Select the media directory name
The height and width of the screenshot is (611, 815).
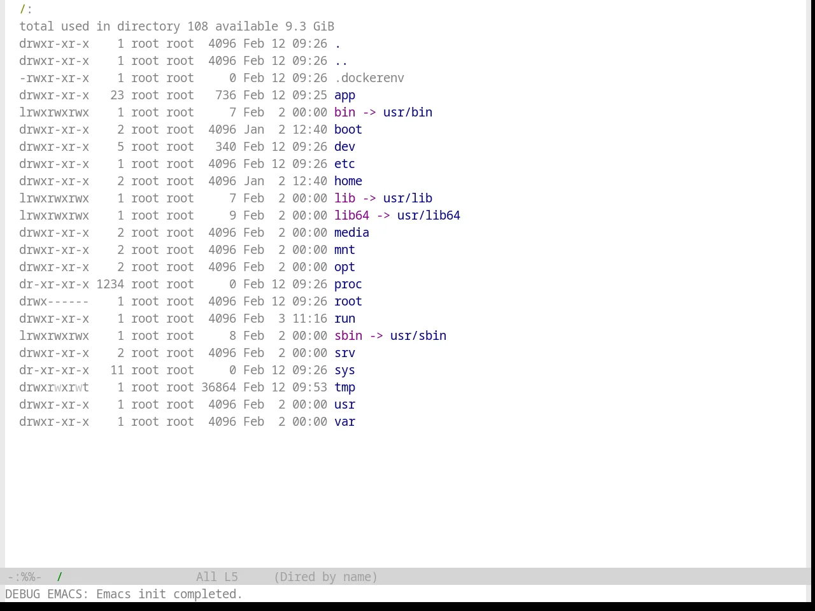[351, 233]
